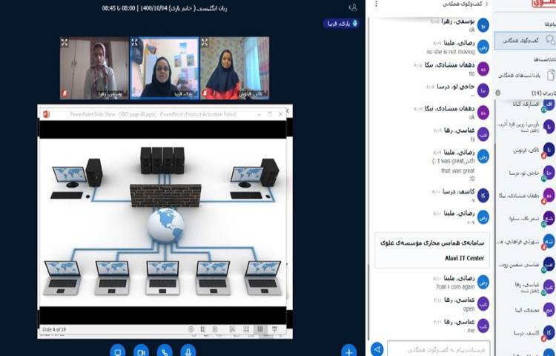The width and height of the screenshot is (556, 356).
Task: Click the network diagram slide in PowerPoint
Action: pos(165,221)
